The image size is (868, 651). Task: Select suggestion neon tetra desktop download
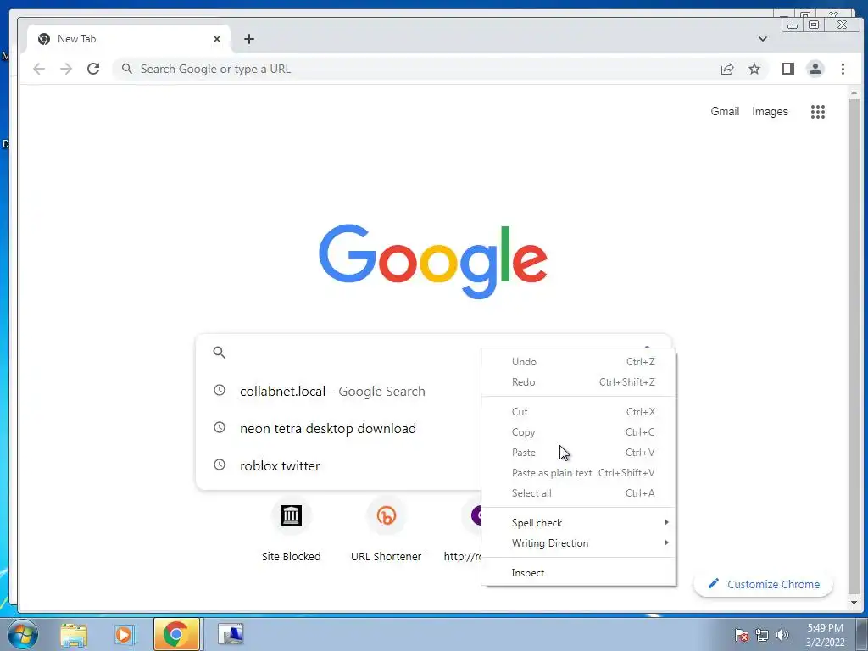tap(339, 428)
